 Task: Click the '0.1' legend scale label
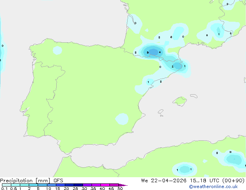4,188
